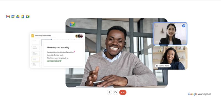Screen dimensions: 221x103
Task: Click the highlighted connect/network text
Action: tap(54, 61)
